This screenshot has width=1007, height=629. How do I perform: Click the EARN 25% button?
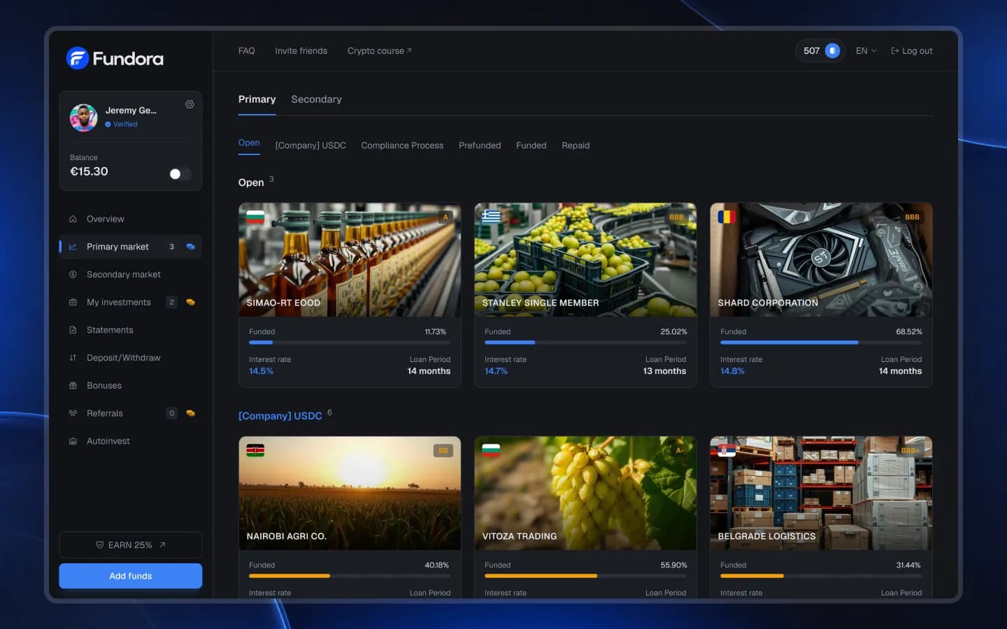click(131, 545)
